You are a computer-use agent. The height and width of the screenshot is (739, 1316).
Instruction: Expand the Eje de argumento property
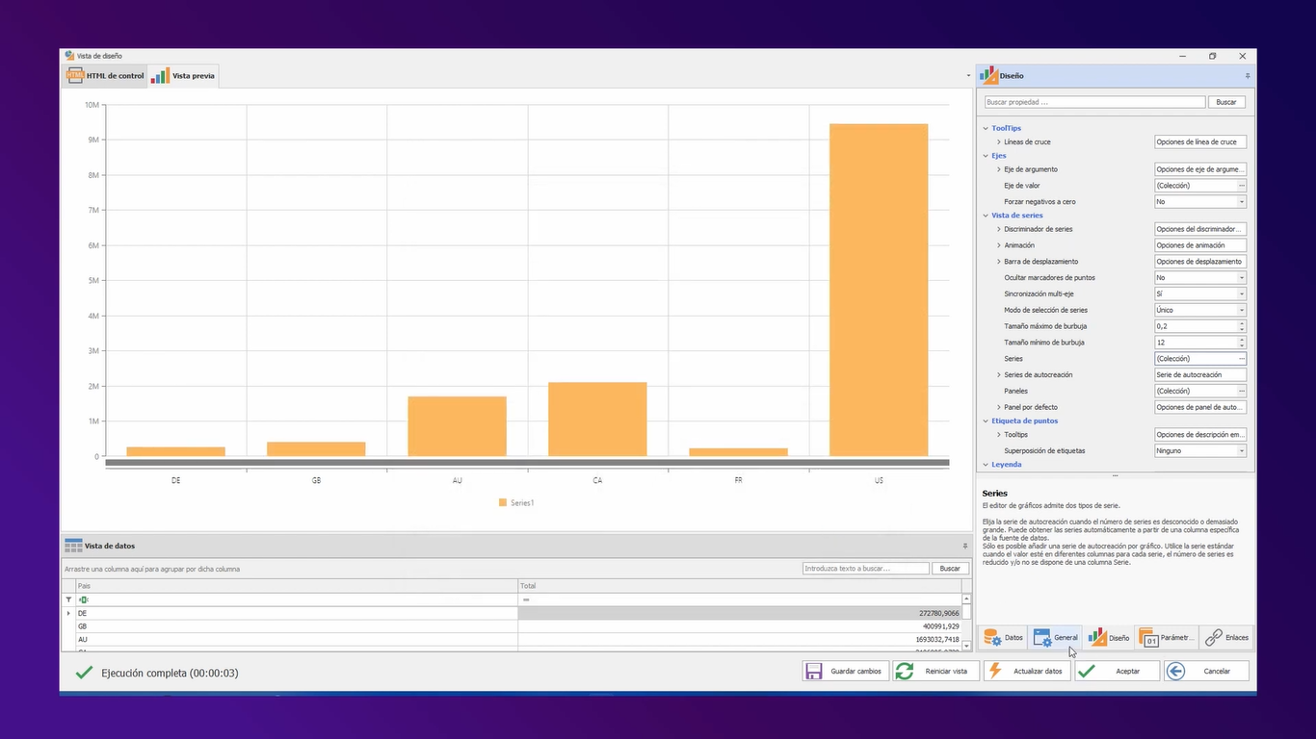point(999,168)
